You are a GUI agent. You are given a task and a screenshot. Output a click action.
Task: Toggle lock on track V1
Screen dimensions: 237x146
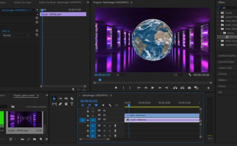[x=88, y=120]
